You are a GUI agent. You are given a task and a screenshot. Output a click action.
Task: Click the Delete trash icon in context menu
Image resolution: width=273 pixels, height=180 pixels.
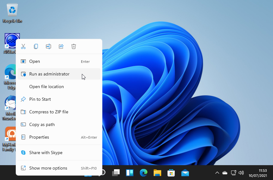tap(74, 46)
